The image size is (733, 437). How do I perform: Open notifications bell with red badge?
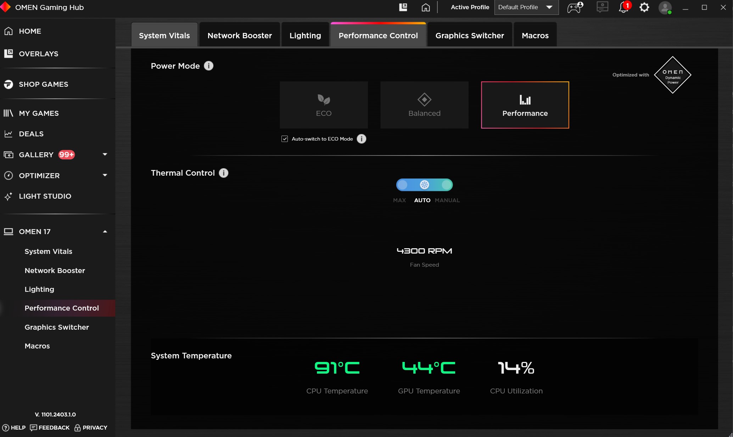(624, 7)
